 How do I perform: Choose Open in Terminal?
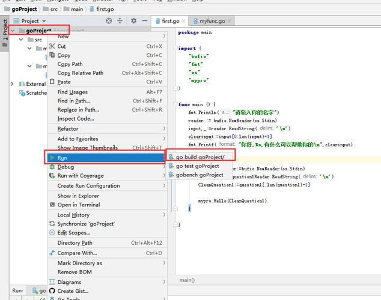tap(107, 205)
